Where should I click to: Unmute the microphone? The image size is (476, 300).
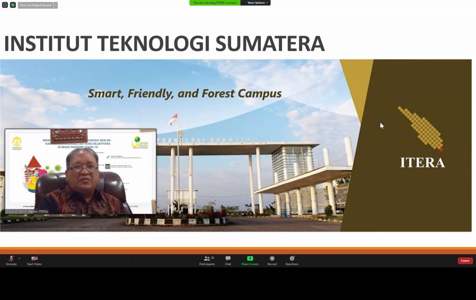[11, 261]
